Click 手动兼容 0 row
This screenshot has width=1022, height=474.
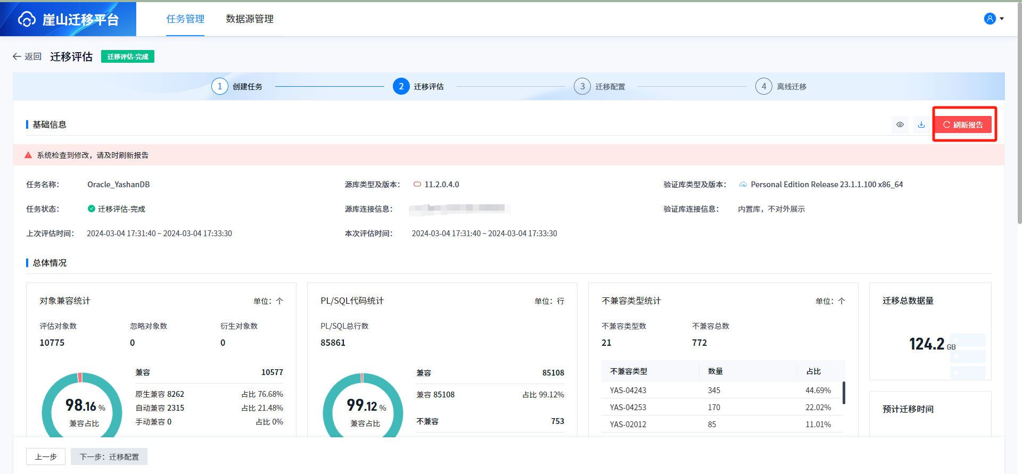[x=209, y=422]
